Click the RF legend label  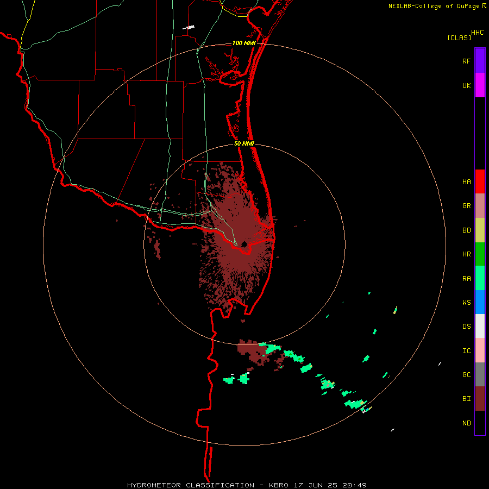tap(467, 61)
